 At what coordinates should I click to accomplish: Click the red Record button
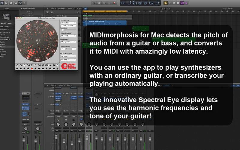click(x=114, y=3)
